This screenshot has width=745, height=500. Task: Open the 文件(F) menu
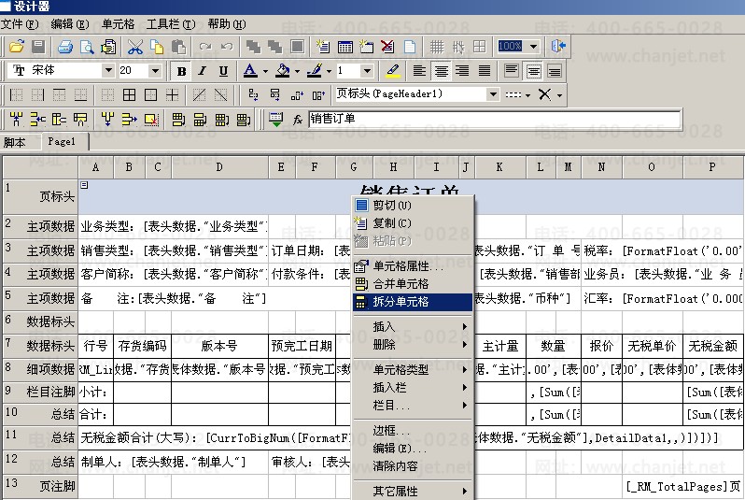click(x=20, y=23)
